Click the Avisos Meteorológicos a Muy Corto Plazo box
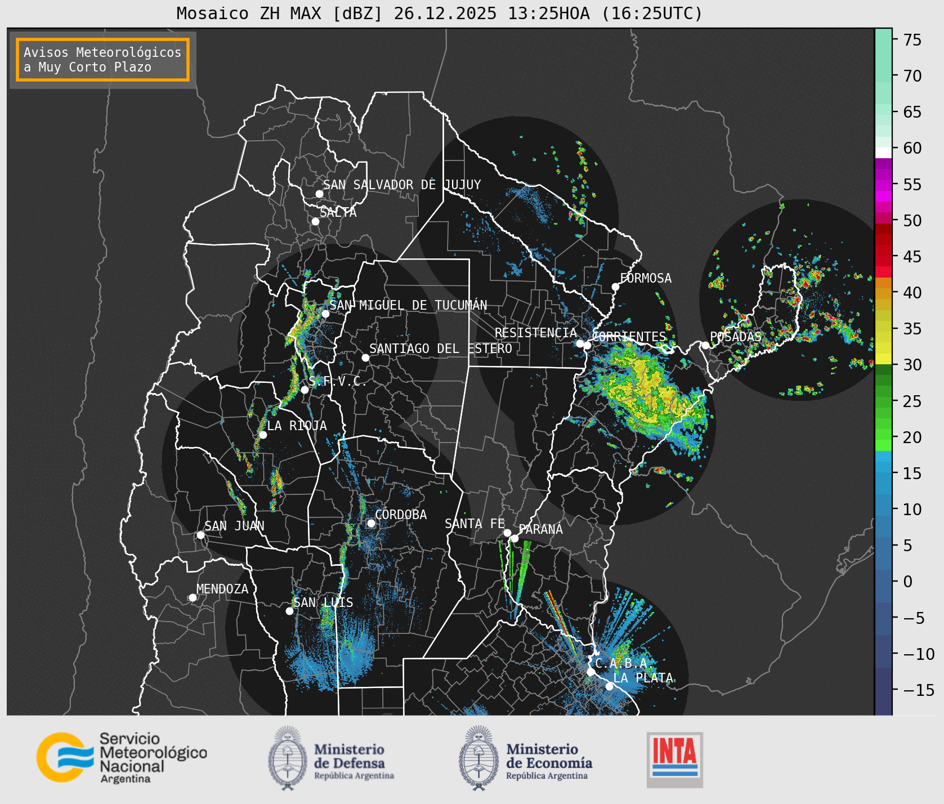Screen dimensions: 944x804 pyautogui.click(x=102, y=60)
